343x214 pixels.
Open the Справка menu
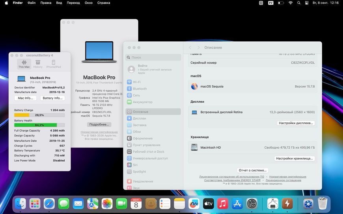tap(104, 3)
